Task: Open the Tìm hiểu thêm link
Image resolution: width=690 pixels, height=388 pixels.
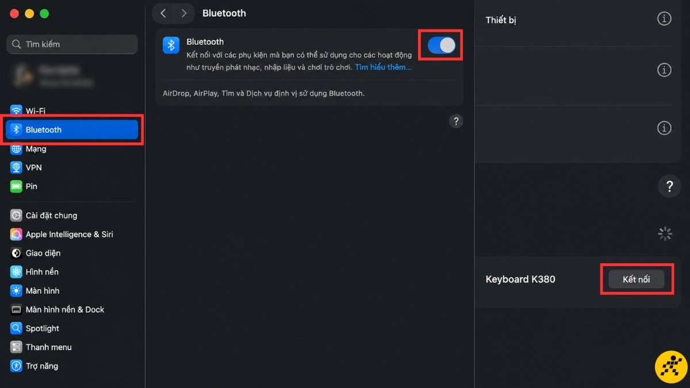Action: point(384,67)
